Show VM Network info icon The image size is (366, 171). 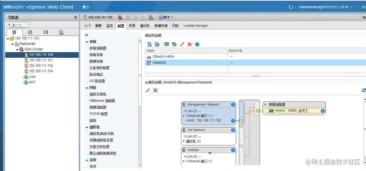(233, 130)
